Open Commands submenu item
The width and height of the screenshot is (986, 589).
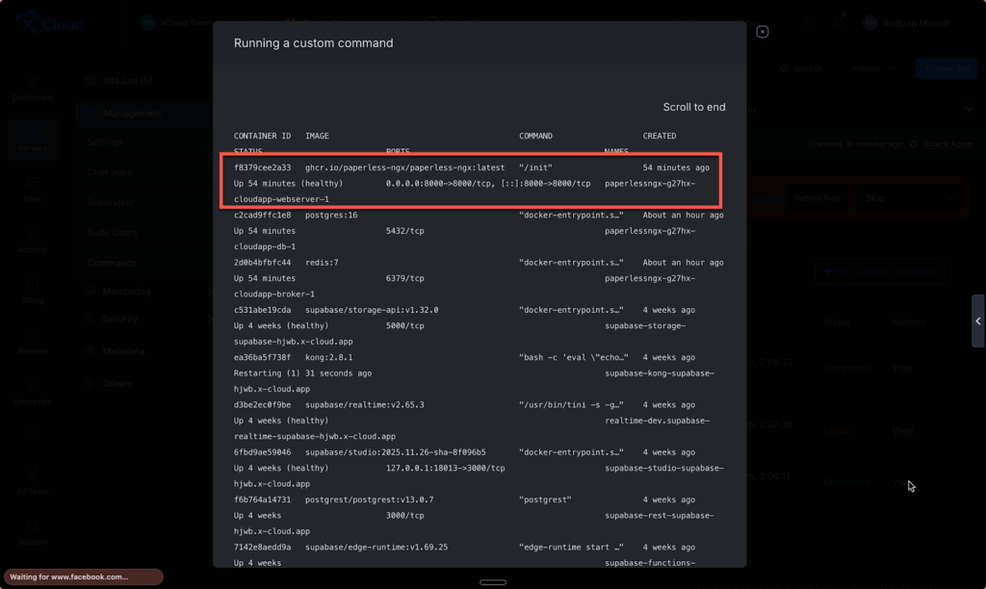coord(112,263)
